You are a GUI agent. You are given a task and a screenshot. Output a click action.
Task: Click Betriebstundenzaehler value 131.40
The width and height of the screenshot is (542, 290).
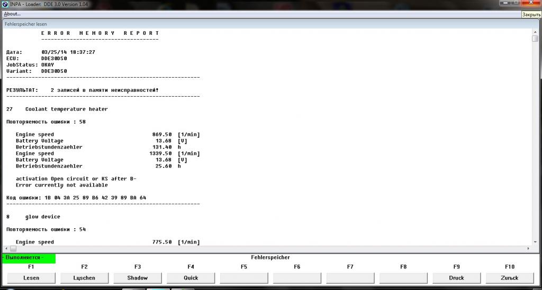point(162,147)
